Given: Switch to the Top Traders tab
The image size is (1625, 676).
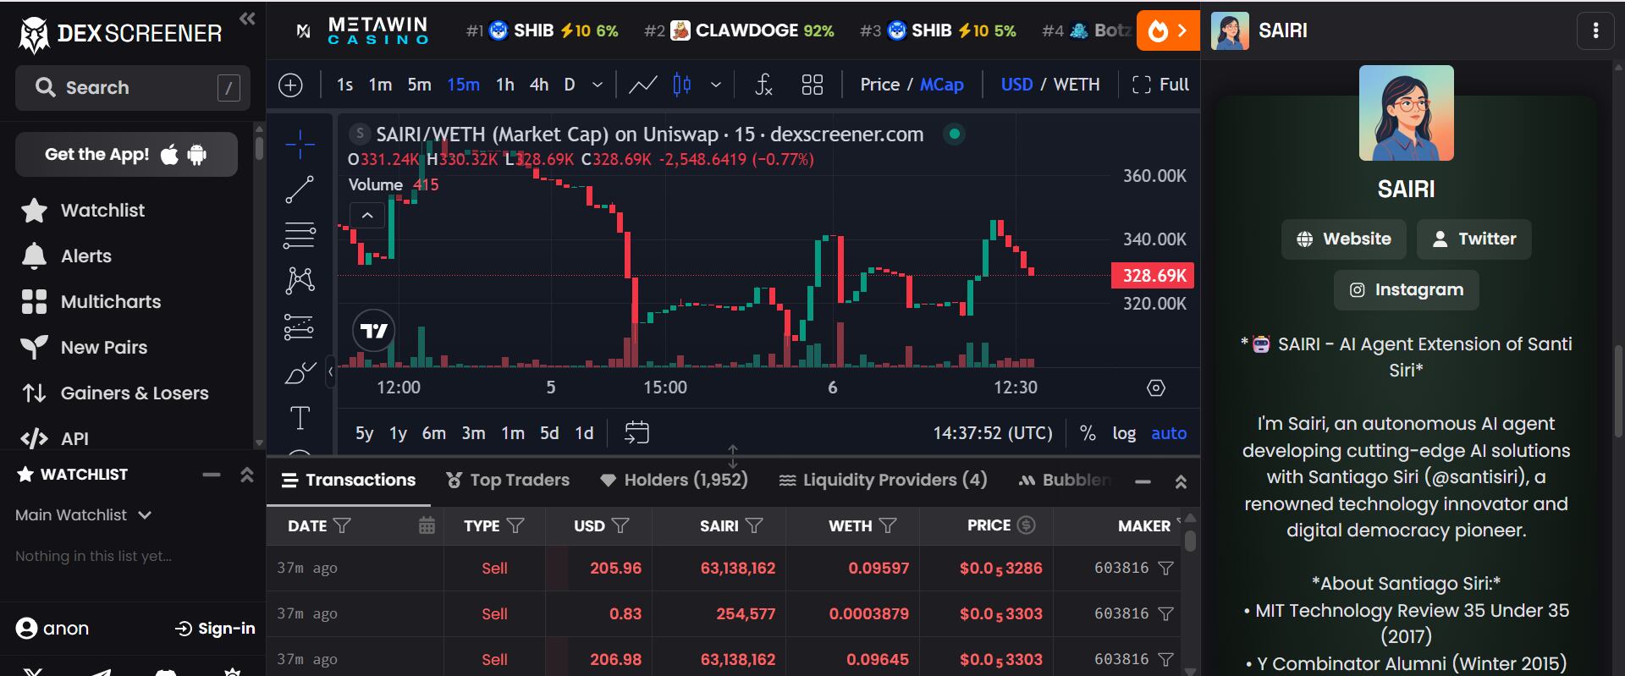Looking at the screenshot, I should [x=508, y=481].
